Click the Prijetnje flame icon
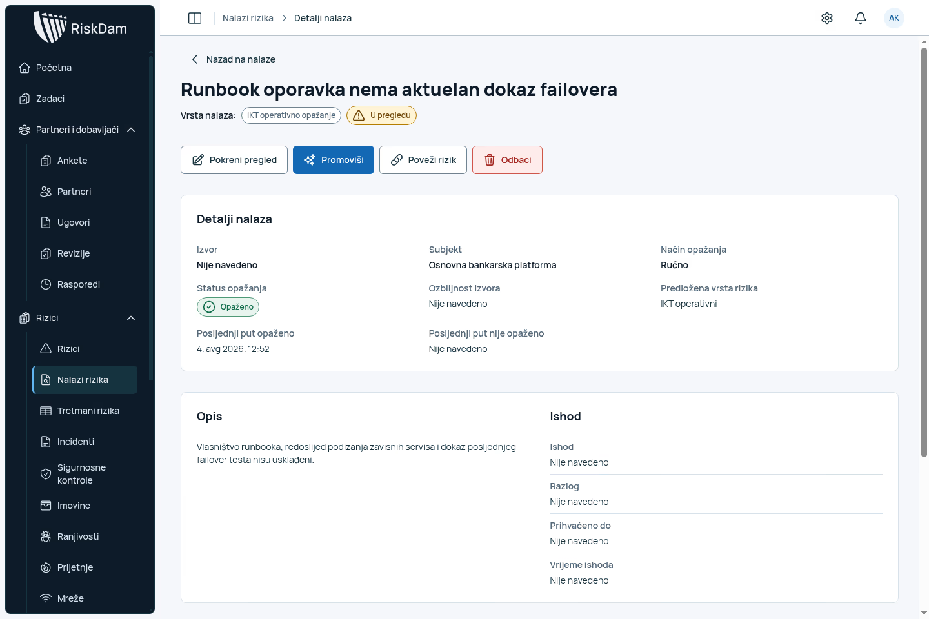Image resolution: width=929 pixels, height=619 pixels. tap(46, 567)
